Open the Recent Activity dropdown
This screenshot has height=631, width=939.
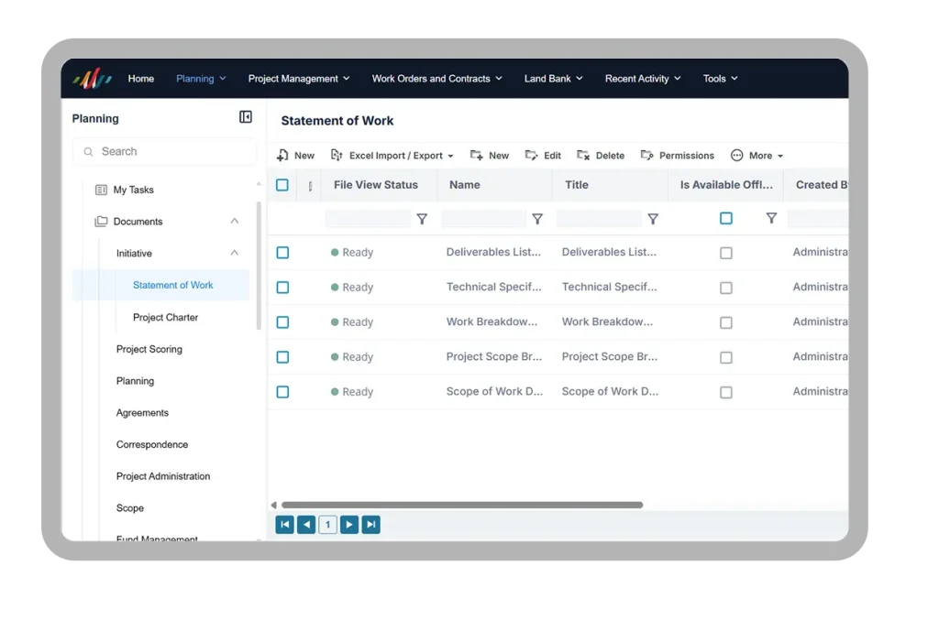click(643, 79)
